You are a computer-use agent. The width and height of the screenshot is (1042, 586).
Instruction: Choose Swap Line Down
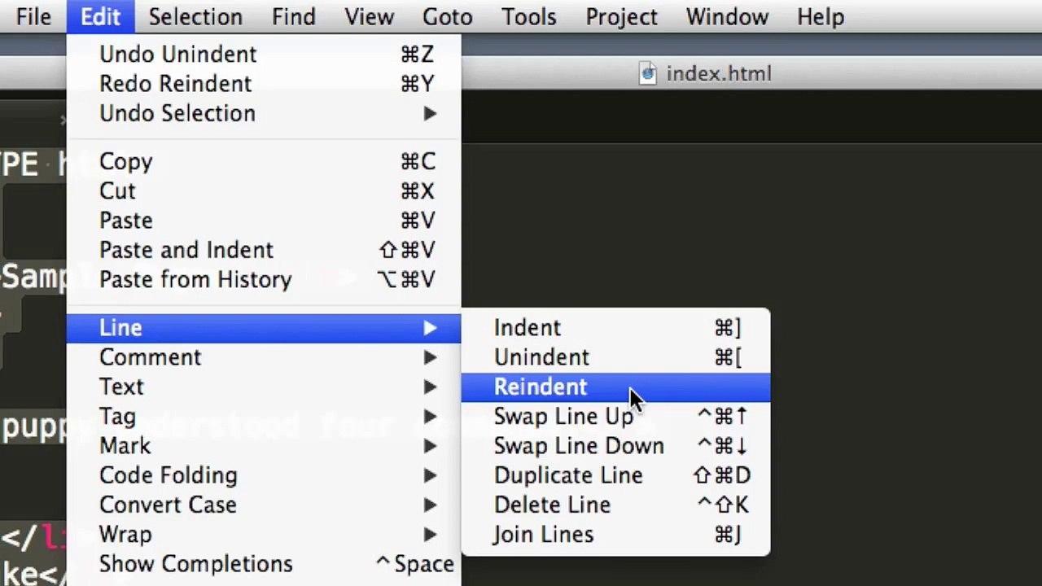coord(615,446)
